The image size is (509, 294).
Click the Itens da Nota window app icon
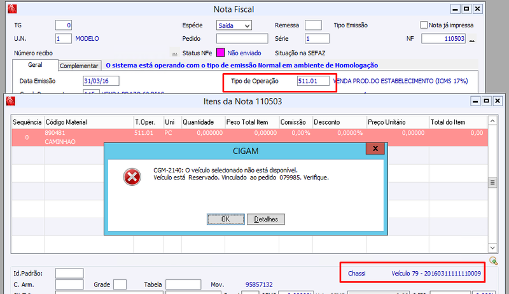[11, 101]
